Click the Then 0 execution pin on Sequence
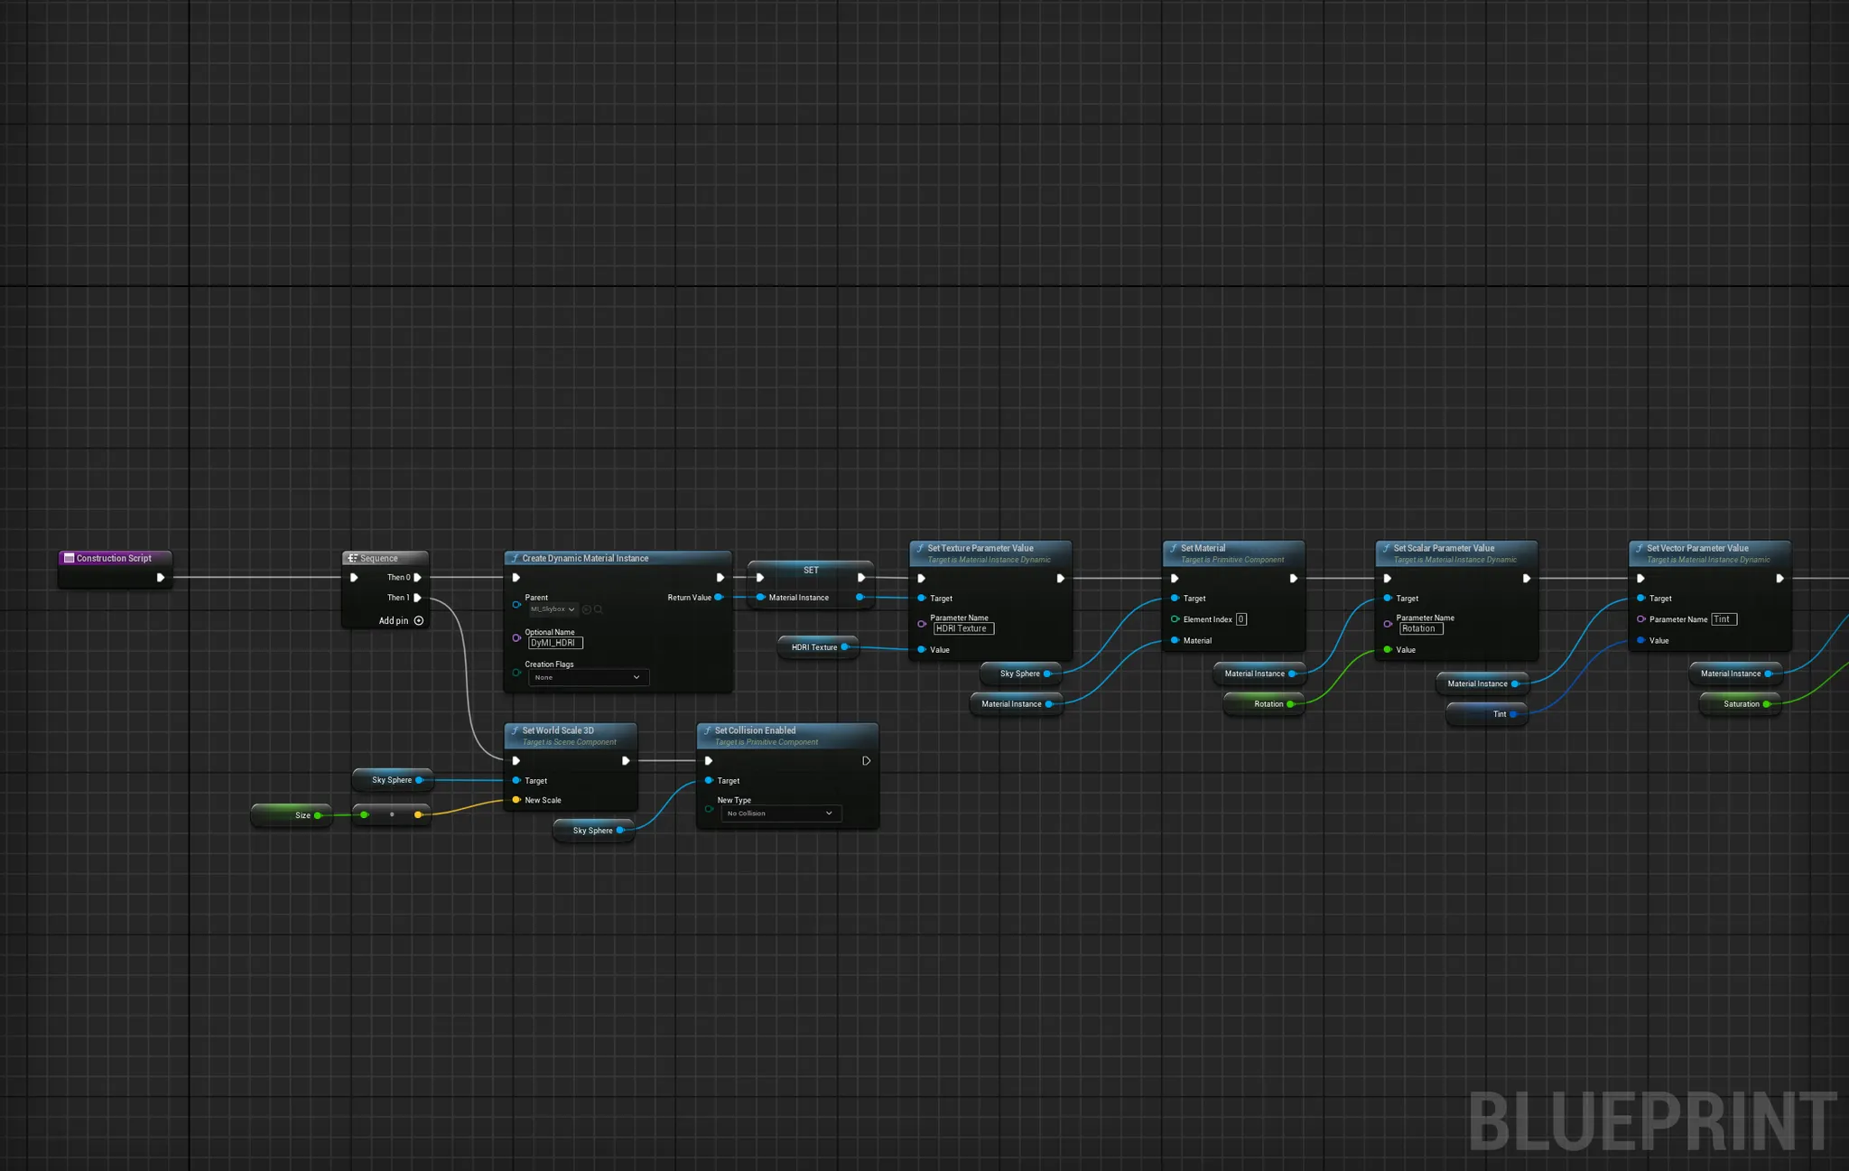1849x1171 pixels. click(417, 578)
